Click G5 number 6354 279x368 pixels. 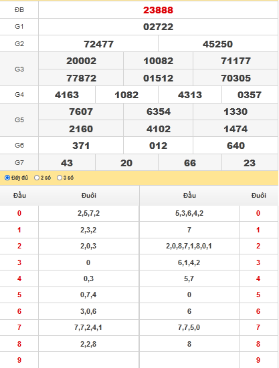[x=158, y=112]
